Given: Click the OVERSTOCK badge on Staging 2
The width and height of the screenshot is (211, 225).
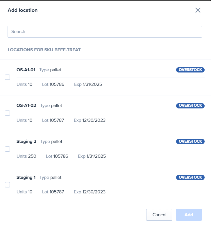Looking at the screenshot, I should pyautogui.click(x=190, y=141).
